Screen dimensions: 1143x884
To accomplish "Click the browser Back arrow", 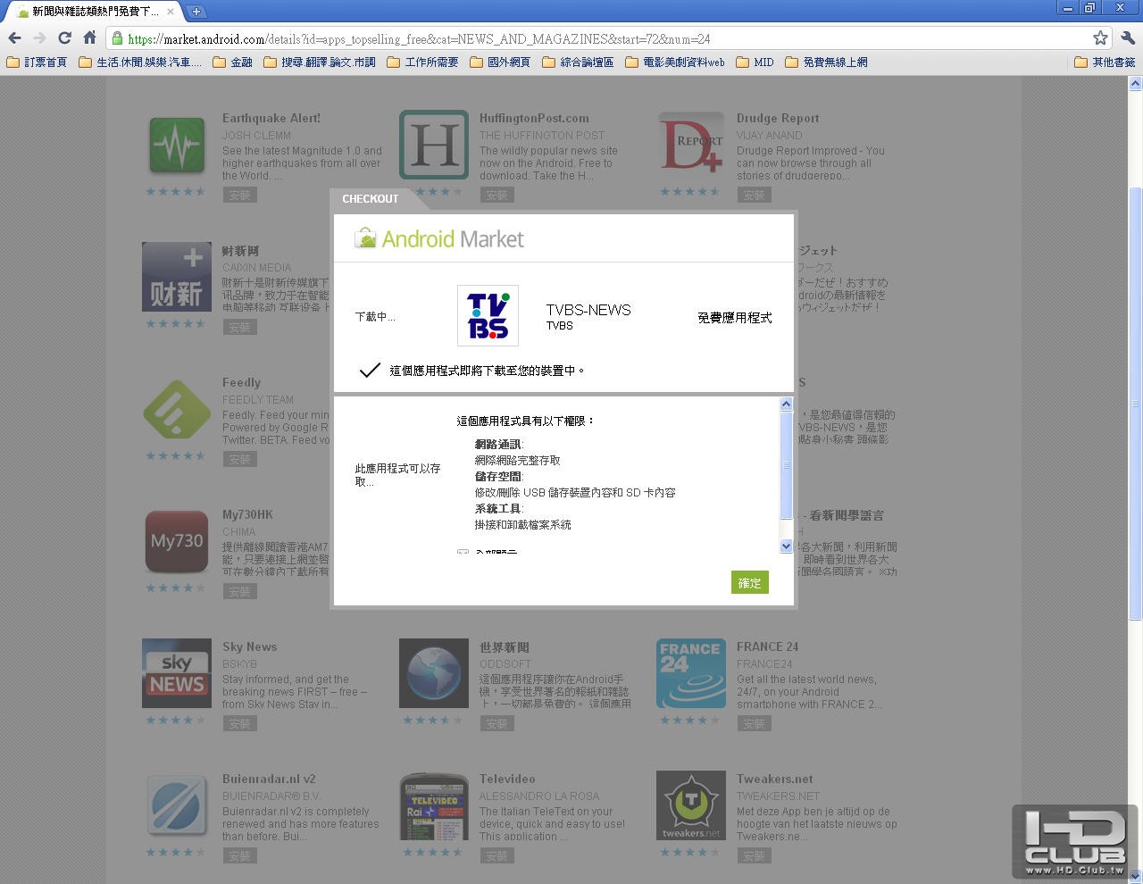I will point(14,38).
